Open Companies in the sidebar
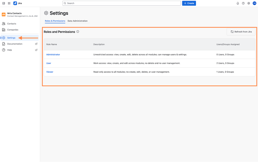The height and width of the screenshot is (162, 258). click(x=20, y=30)
